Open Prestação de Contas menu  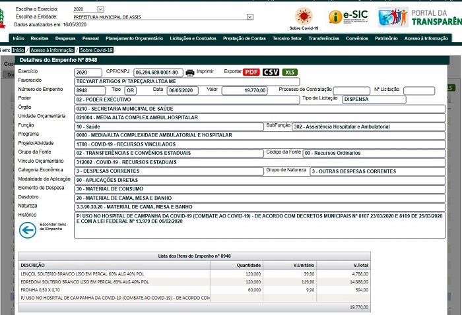coord(244,38)
